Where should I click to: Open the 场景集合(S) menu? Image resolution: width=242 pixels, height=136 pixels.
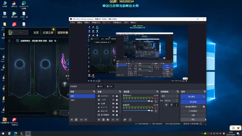(117, 23)
